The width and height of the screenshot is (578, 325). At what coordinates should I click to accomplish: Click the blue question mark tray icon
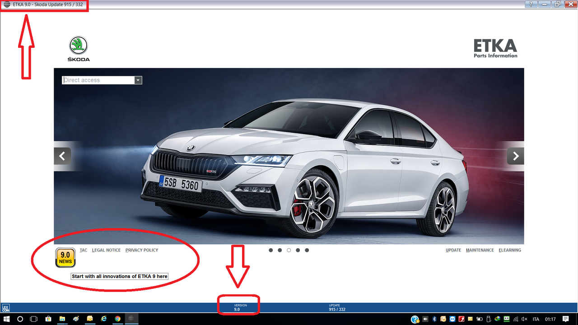pos(415,319)
